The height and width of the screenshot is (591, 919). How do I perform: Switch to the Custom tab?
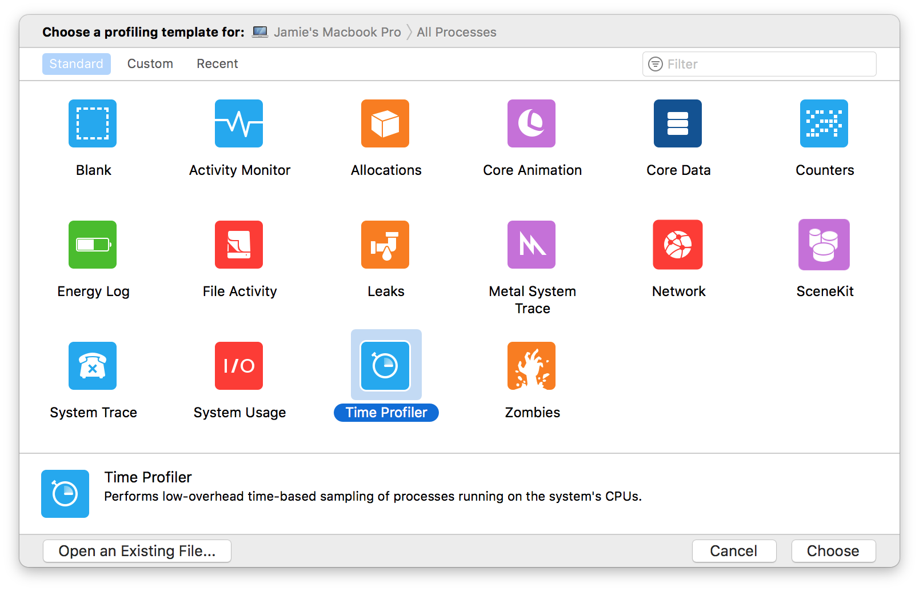click(150, 64)
